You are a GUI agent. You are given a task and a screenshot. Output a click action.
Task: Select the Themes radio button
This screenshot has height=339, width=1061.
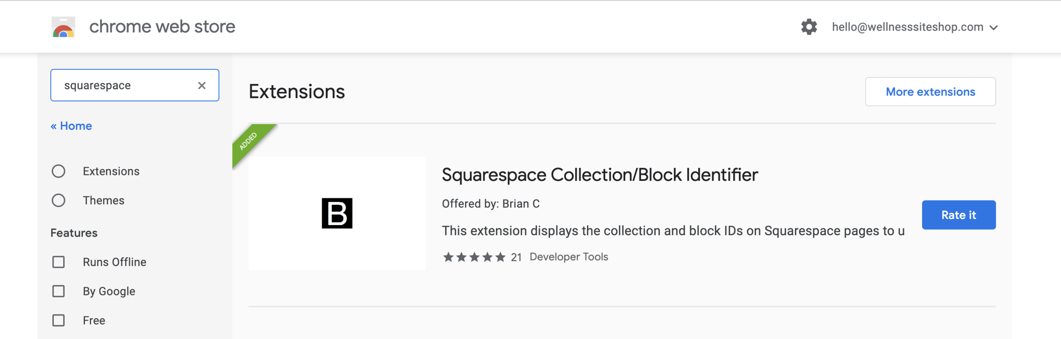(59, 200)
